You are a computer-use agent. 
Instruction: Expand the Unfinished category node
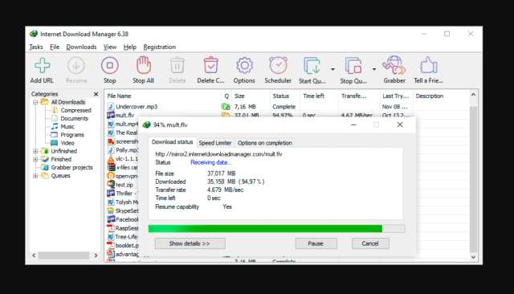point(35,151)
